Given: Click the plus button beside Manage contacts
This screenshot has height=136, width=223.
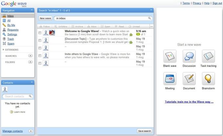Looking at the screenshot, I should (x=31, y=131).
